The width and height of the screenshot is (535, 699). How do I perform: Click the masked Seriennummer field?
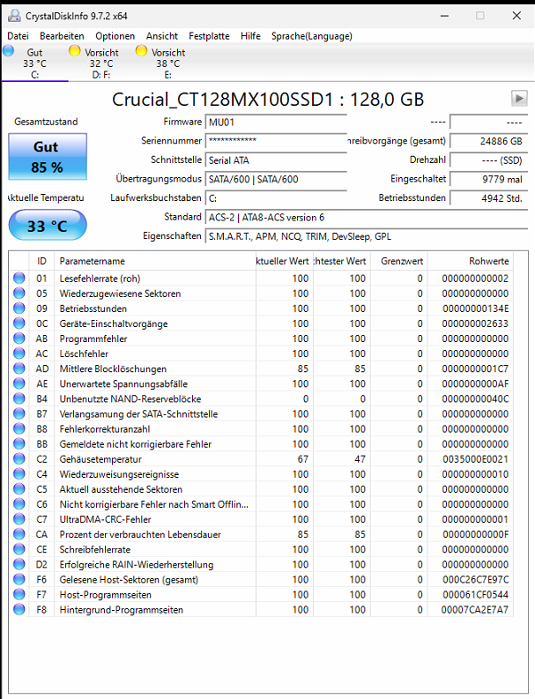276,141
